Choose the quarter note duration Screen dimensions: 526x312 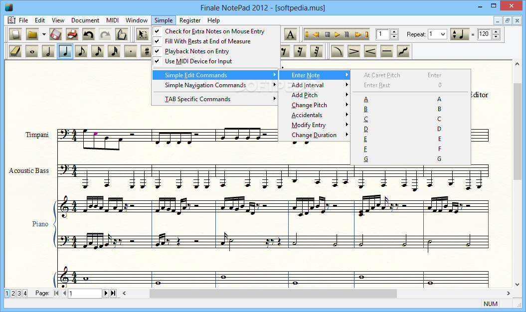tap(65, 51)
